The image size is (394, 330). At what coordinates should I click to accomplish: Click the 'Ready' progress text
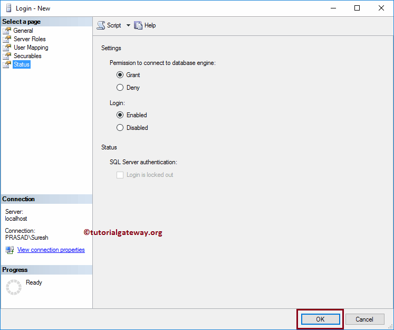tap(34, 282)
